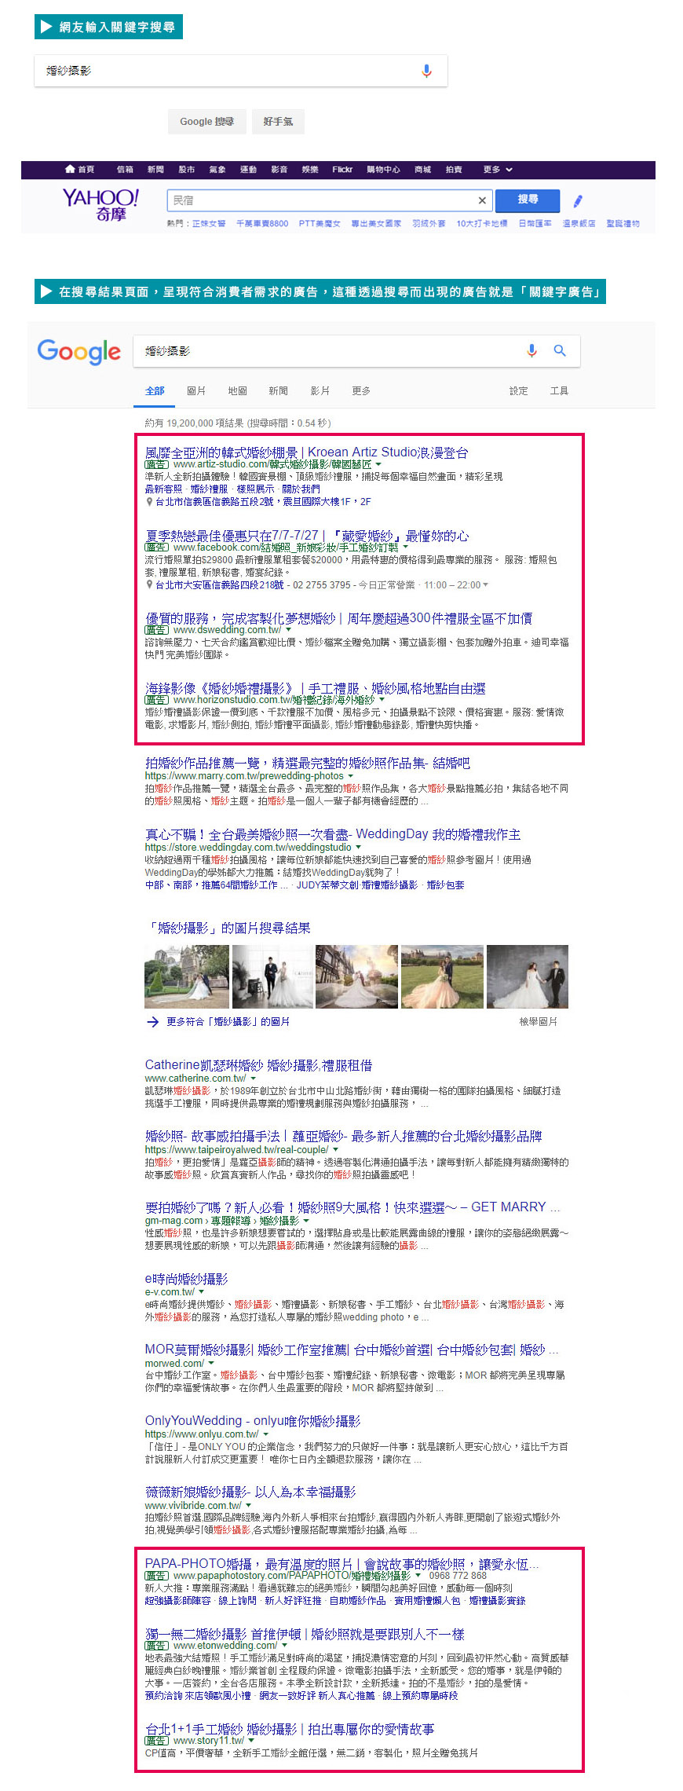
Task: Click the map pin beside 台北市大安區信義路四段218號
Action: point(149,584)
